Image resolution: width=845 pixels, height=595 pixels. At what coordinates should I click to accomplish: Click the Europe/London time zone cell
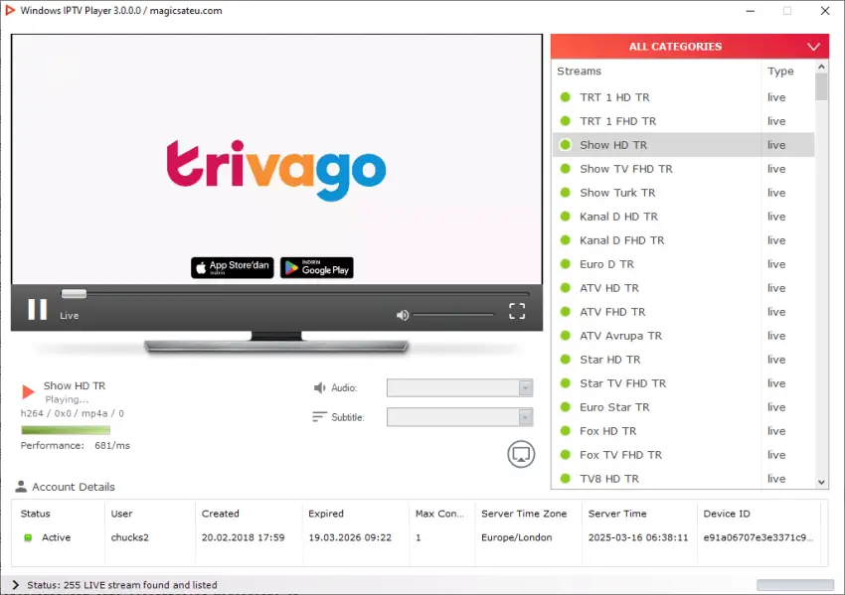(516, 537)
